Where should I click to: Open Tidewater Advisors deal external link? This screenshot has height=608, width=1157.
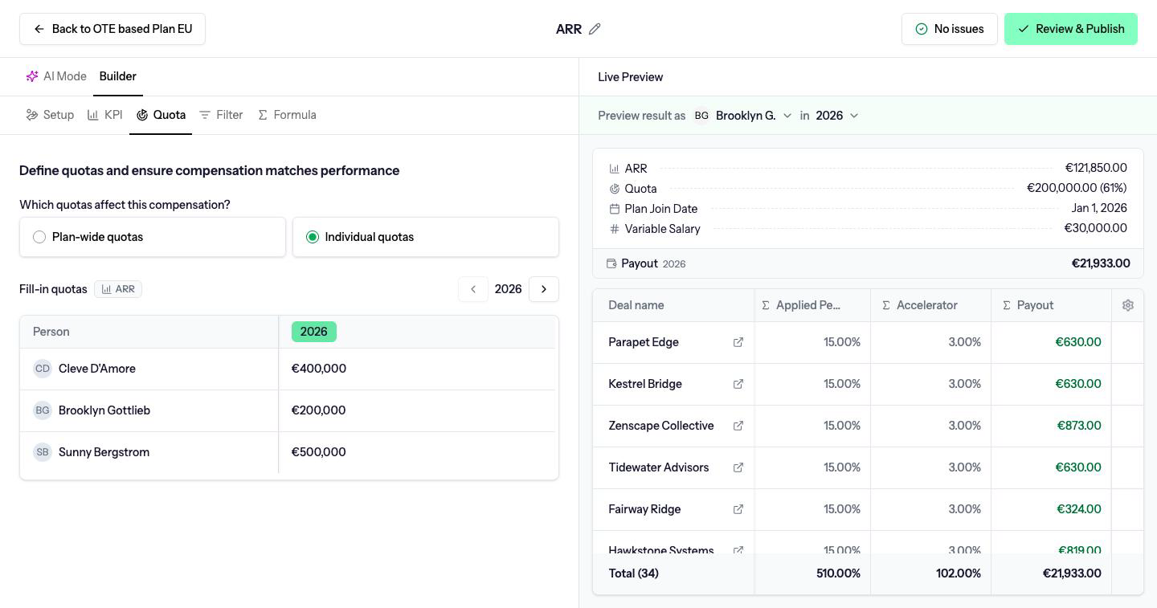[738, 467]
